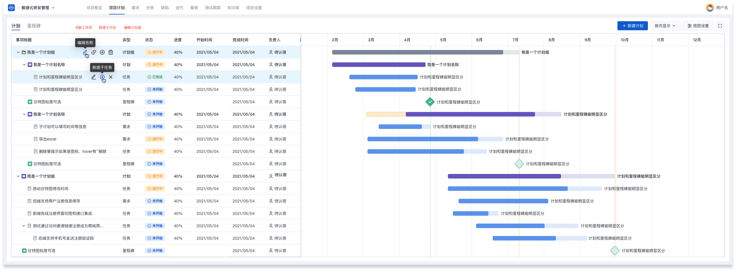The height and width of the screenshot is (271, 736).
Task: Switch to the 里程碑 tab
Action: pos(34,26)
